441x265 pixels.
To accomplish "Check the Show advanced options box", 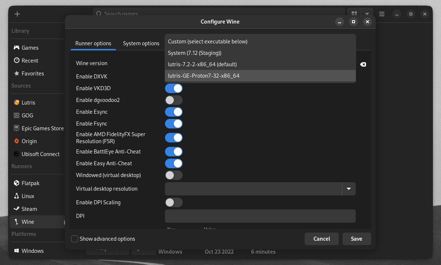I will (x=75, y=239).
